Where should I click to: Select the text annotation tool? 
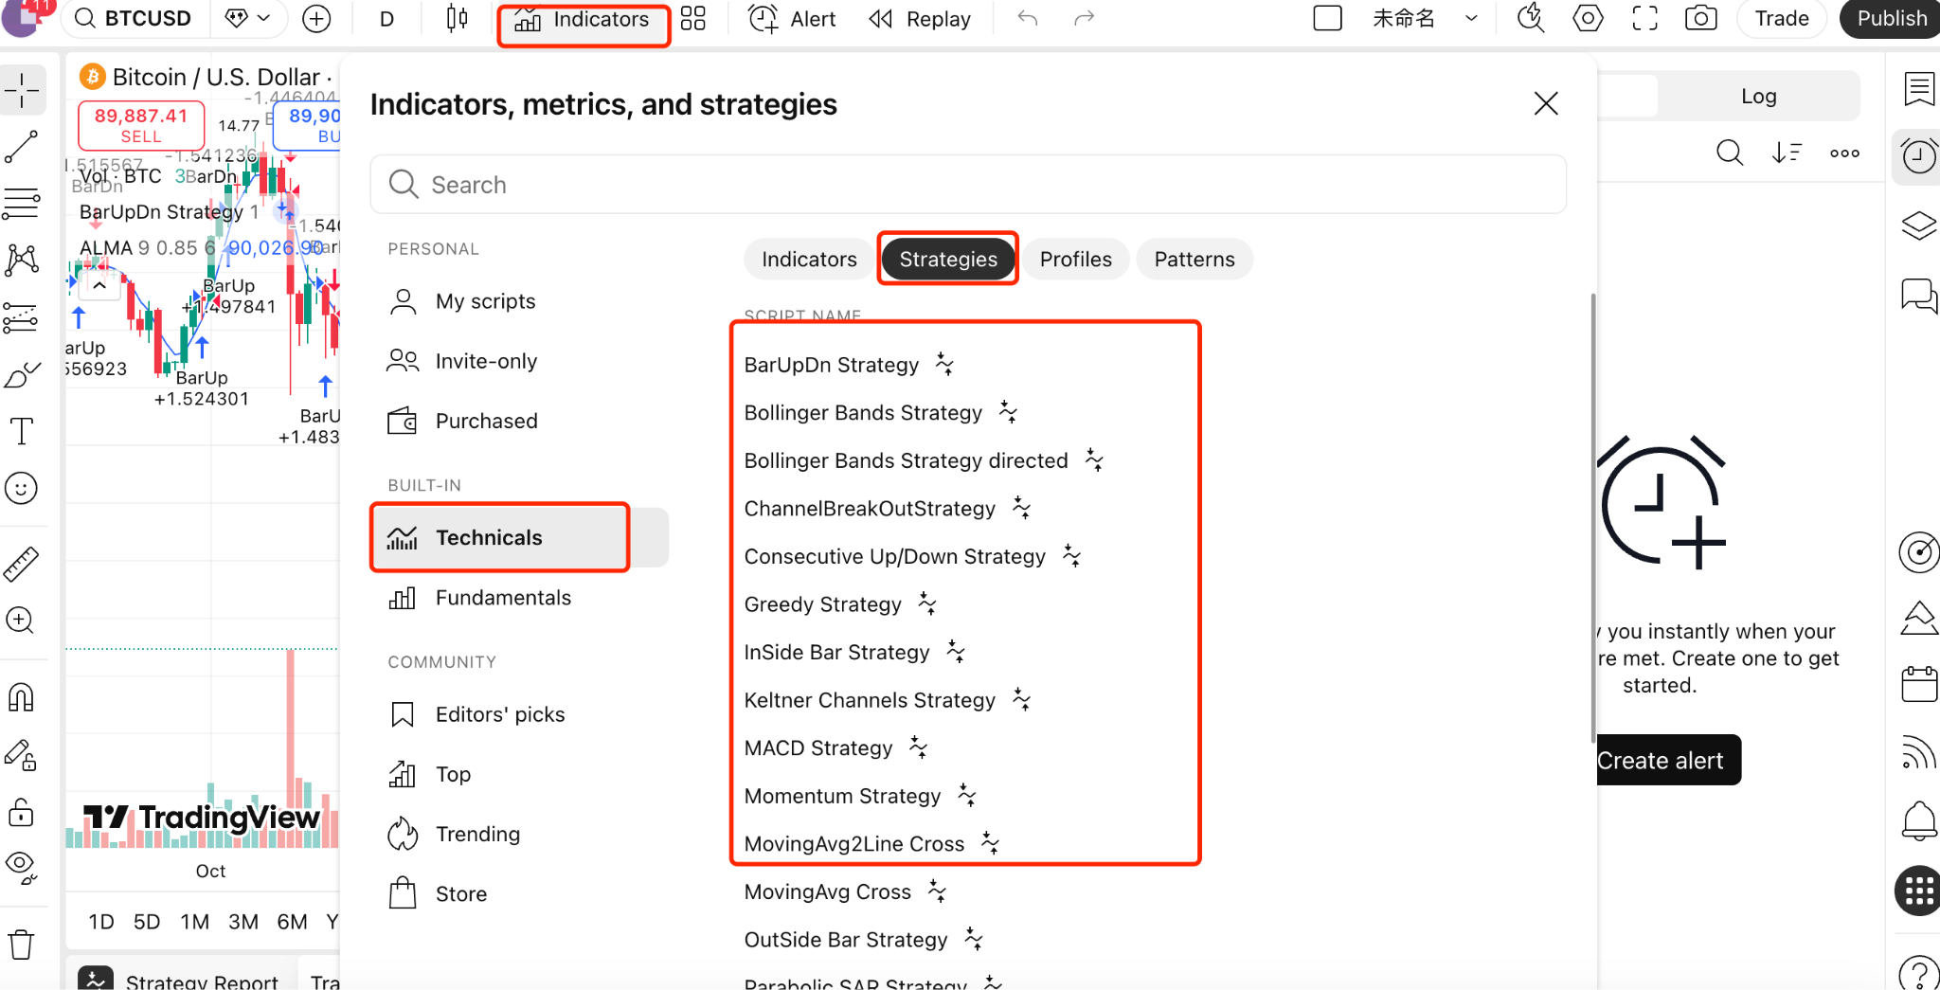tap(22, 431)
